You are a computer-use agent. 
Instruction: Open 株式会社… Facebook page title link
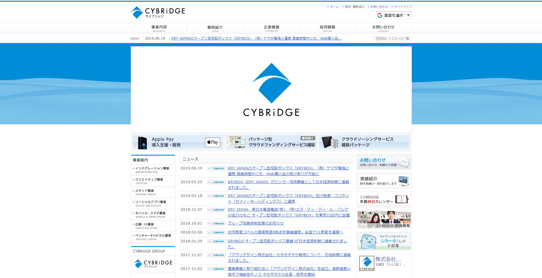click(x=388, y=259)
